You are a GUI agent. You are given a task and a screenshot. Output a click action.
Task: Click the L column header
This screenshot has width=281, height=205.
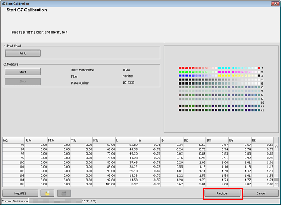tap(127, 140)
